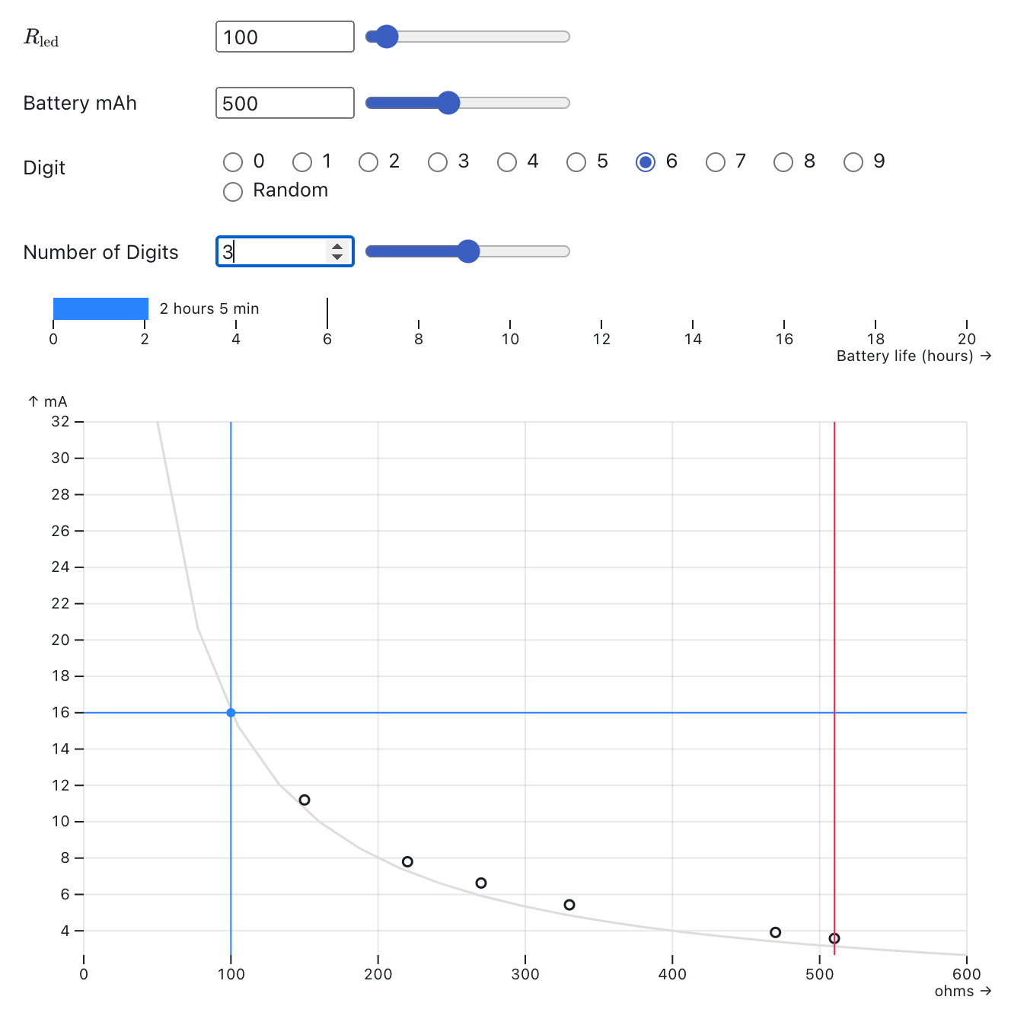Select the Random digit option
Screen dimensions: 1011x1019
click(233, 191)
